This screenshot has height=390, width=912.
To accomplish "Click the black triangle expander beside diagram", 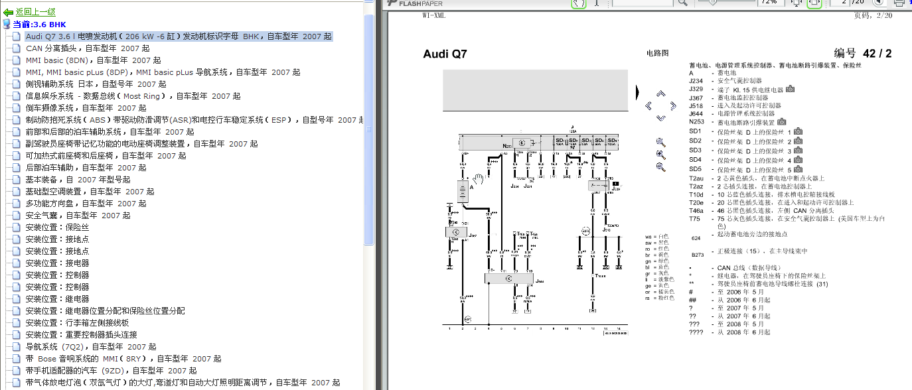I will tap(637, 92).
